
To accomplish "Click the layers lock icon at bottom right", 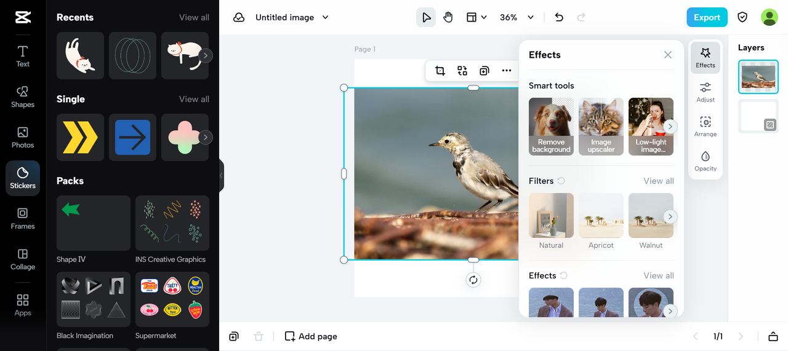I will coord(773,336).
